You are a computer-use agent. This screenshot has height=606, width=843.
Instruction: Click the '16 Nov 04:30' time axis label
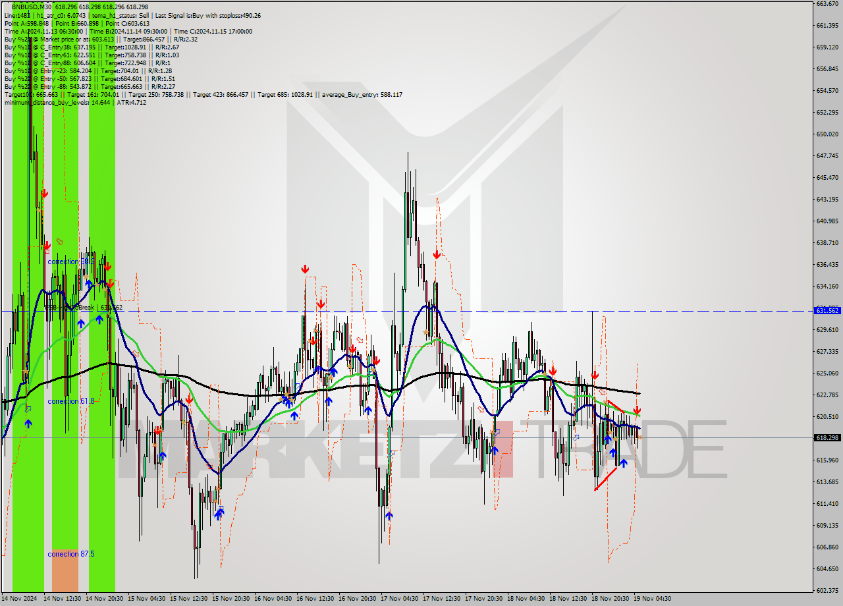click(x=273, y=599)
